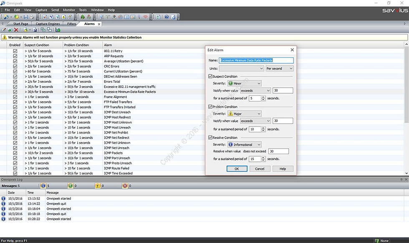Open the Import alarms dropdown arrow
This screenshot has width=409, height=243.
30,30
